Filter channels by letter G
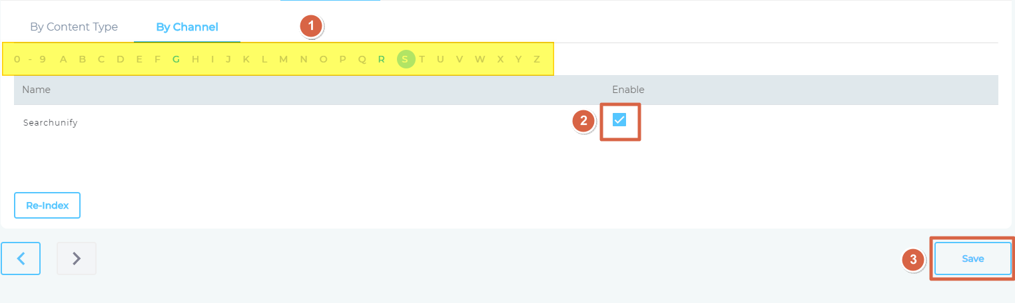Image resolution: width=1015 pixels, height=303 pixels. point(176,59)
